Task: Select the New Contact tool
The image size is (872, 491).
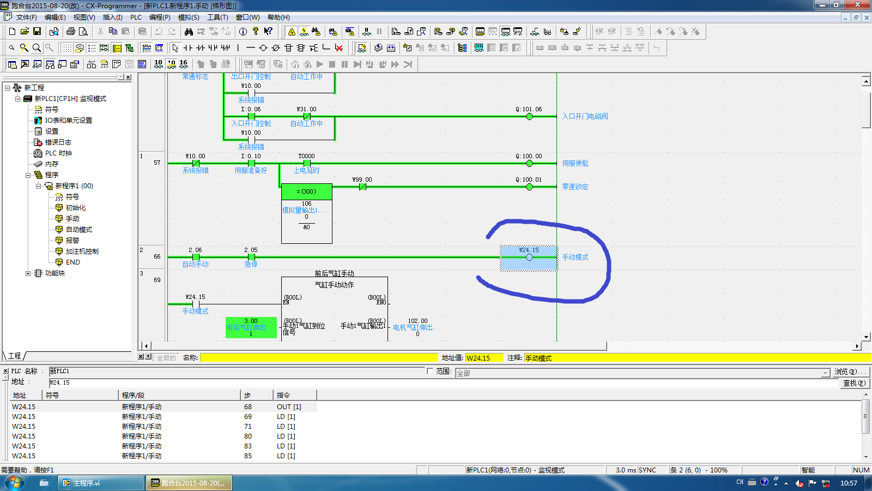Action: [x=188, y=48]
